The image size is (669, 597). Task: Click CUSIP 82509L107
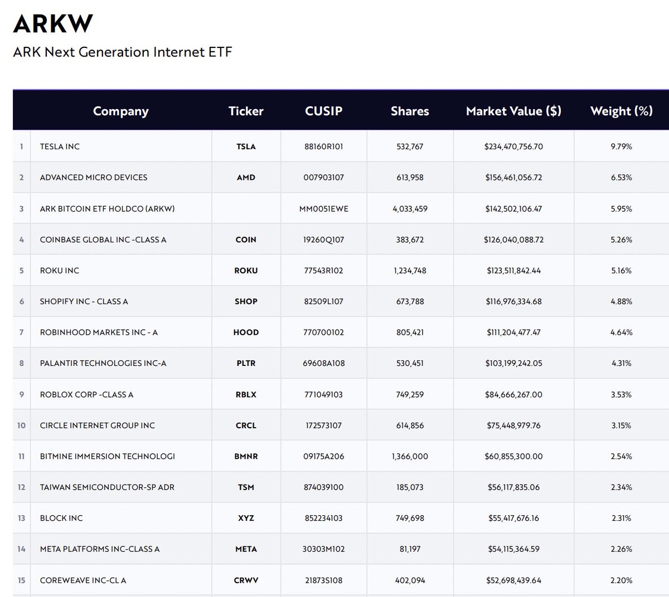(x=324, y=301)
